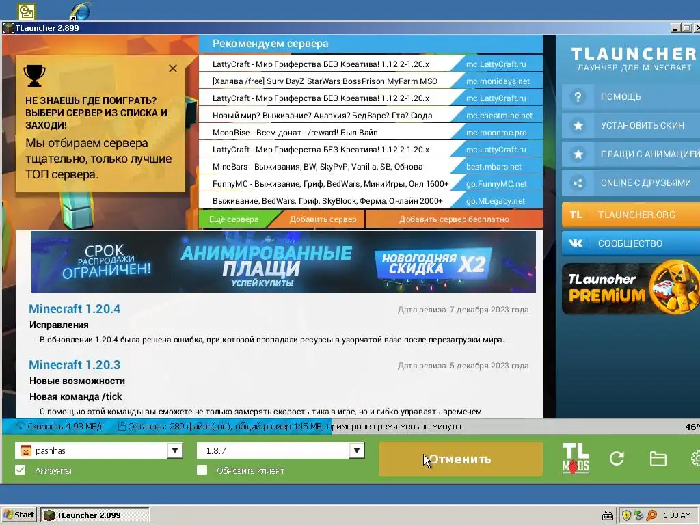Screen dimensions: 700x525
Task: Click the 6:33 AM clock
Action: click(x=677, y=515)
